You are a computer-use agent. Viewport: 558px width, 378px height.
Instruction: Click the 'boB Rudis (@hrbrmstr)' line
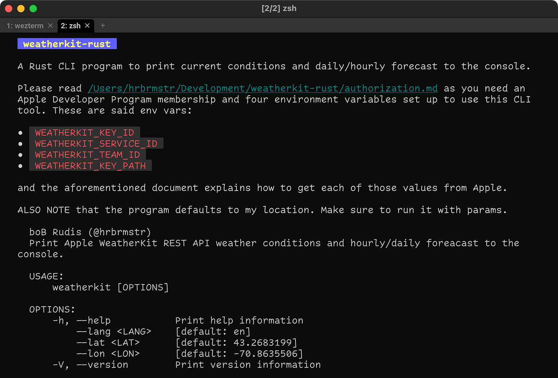(x=90, y=232)
